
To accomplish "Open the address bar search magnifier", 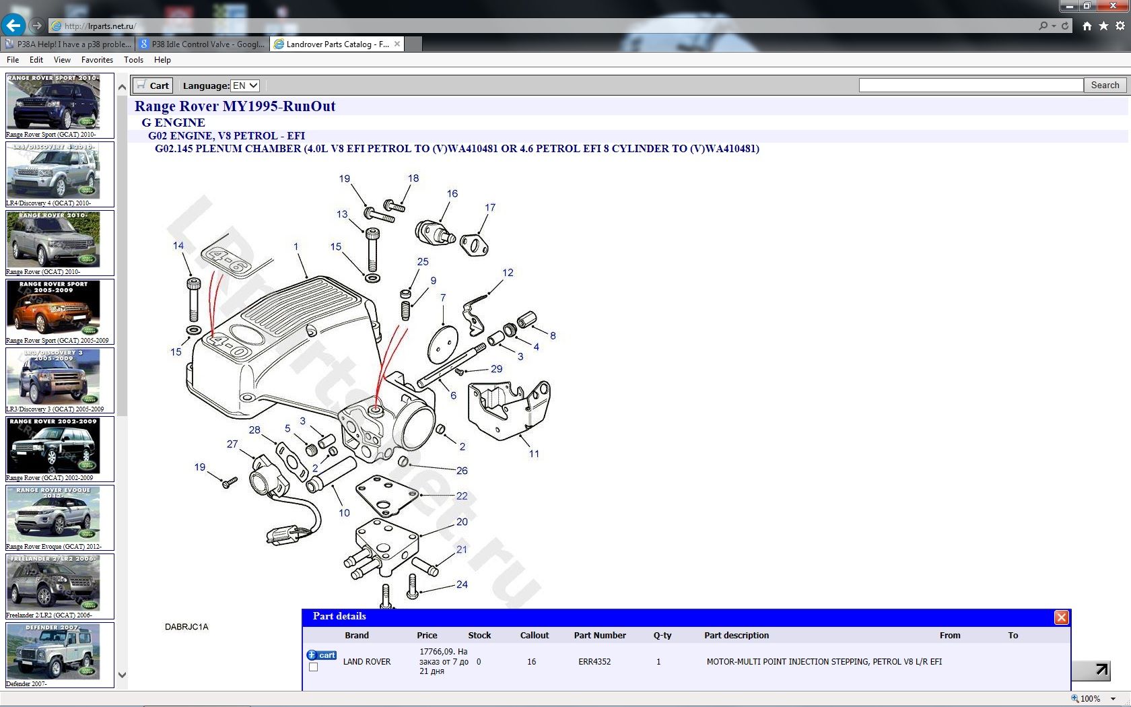I will tap(1043, 26).
